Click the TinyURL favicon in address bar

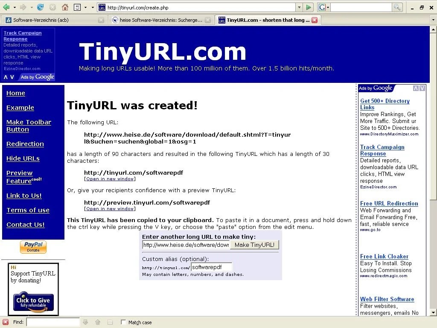102,8
